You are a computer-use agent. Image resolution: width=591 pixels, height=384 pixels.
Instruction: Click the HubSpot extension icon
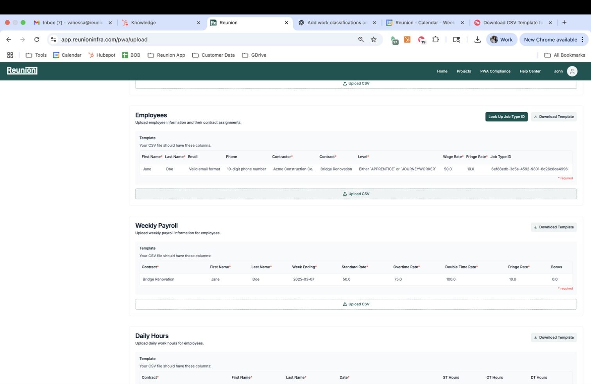(x=407, y=39)
